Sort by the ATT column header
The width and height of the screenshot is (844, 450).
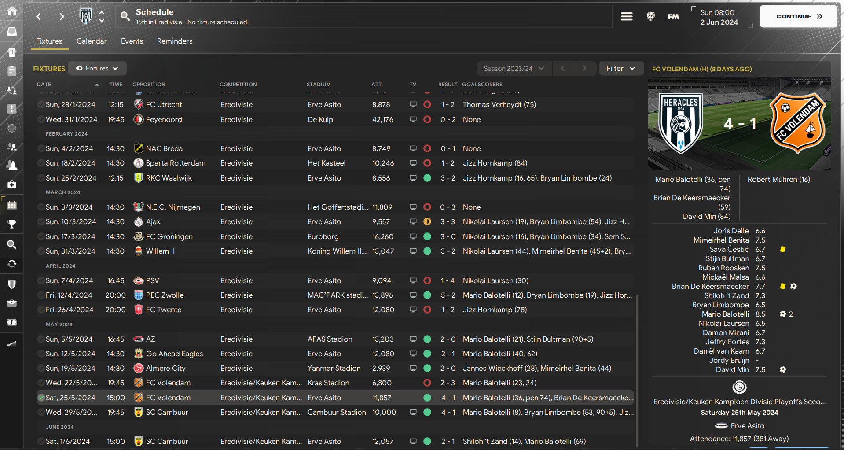pyautogui.click(x=376, y=85)
